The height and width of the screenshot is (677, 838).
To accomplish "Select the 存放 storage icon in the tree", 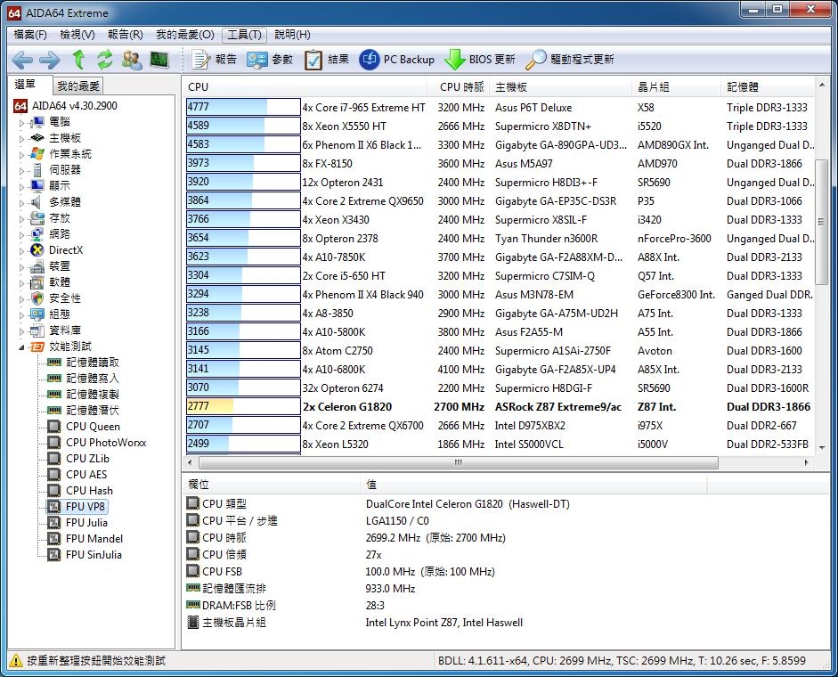I will tap(37, 218).
